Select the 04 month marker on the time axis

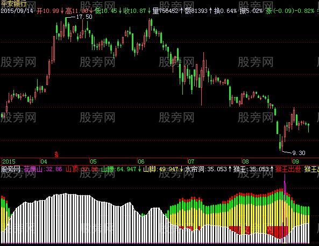click(x=44, y=161)
